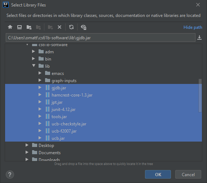207x183 pixels.
Task: Select the jpt.jar archive icon
Action: (48, 102)
